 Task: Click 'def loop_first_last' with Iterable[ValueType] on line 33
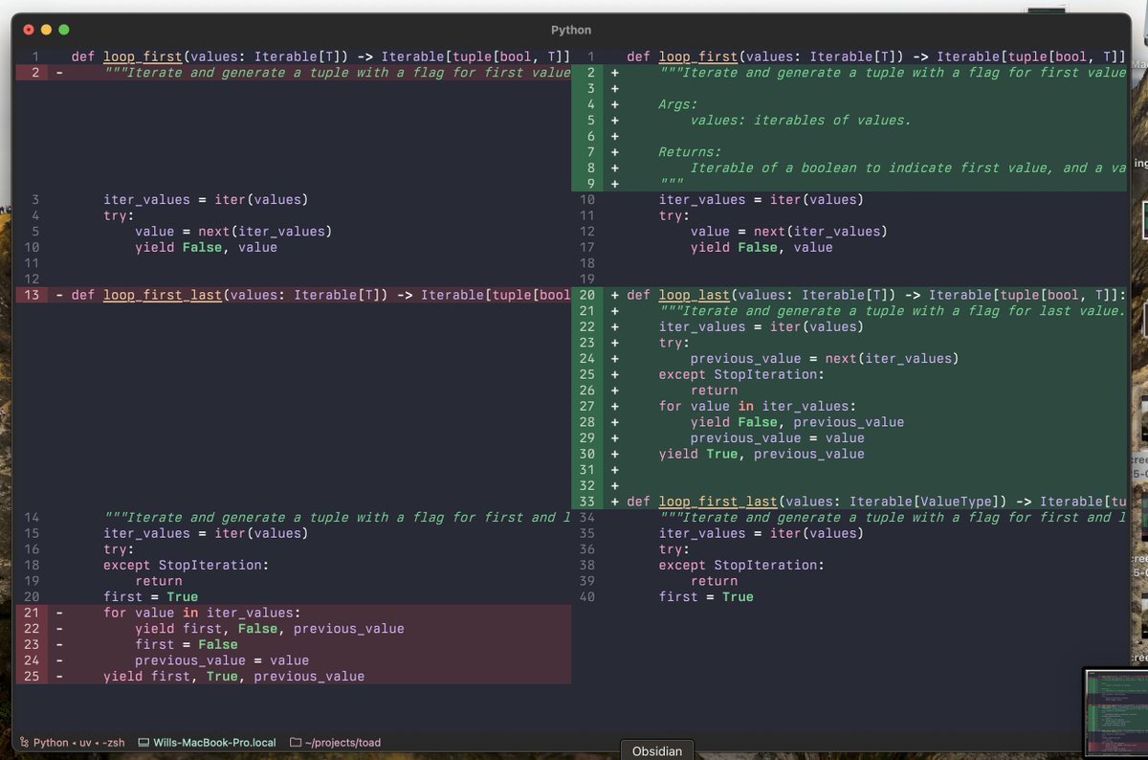[876, 502]
